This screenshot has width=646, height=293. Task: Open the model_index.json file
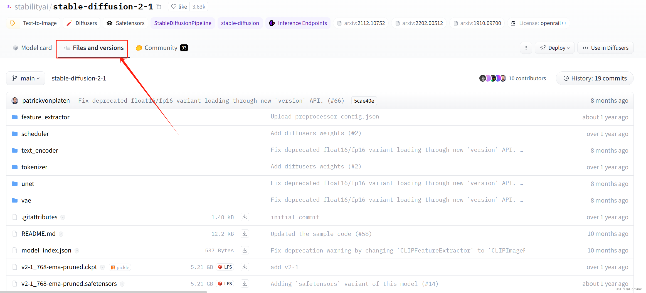click(x=46, y=250)
